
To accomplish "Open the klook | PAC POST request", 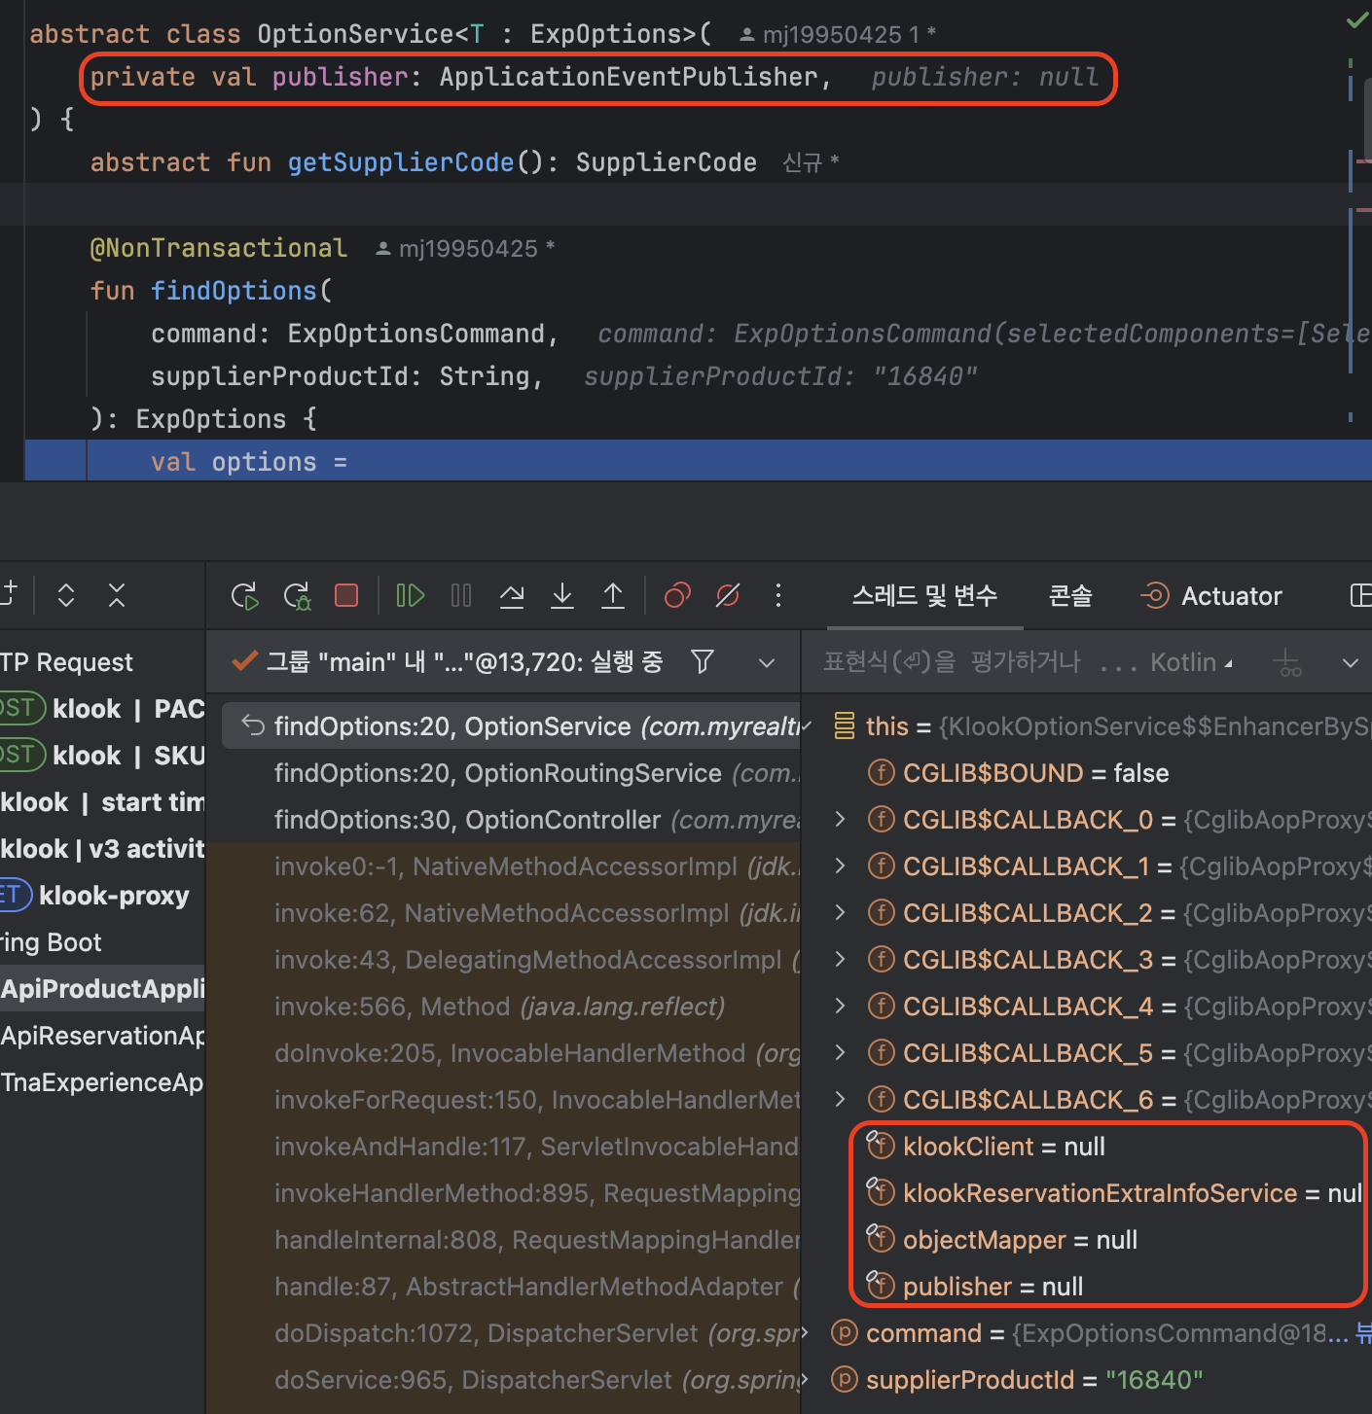I will click(102, 709).
